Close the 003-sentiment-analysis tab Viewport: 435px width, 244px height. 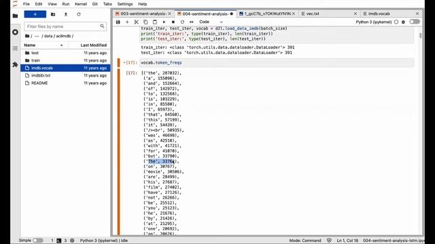[169, 14]
